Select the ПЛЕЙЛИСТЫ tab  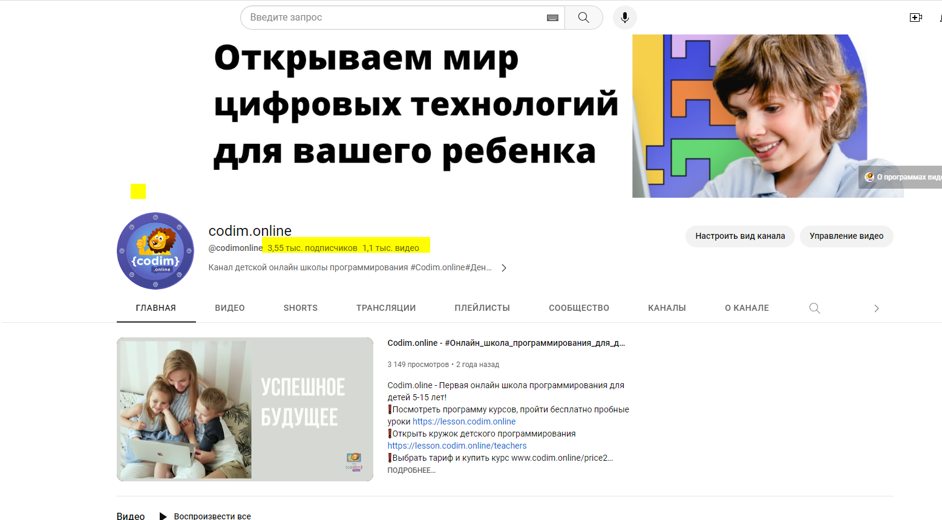(x=482, y=308)
